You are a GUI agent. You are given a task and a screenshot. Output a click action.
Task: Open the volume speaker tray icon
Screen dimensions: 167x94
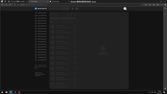150,92
